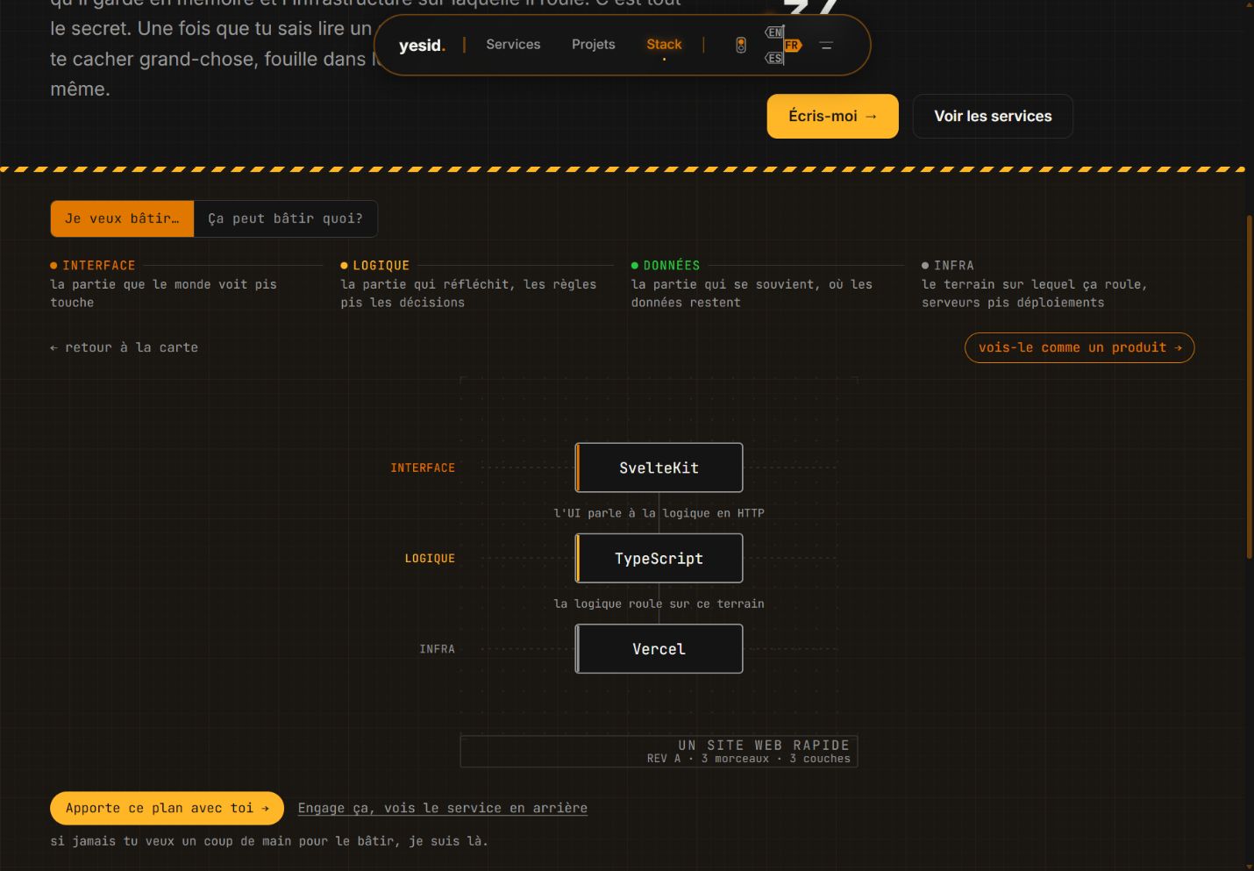Click the INFRA legend heading
Viewport: 1254px width, 871px height.
click(953, 265)
